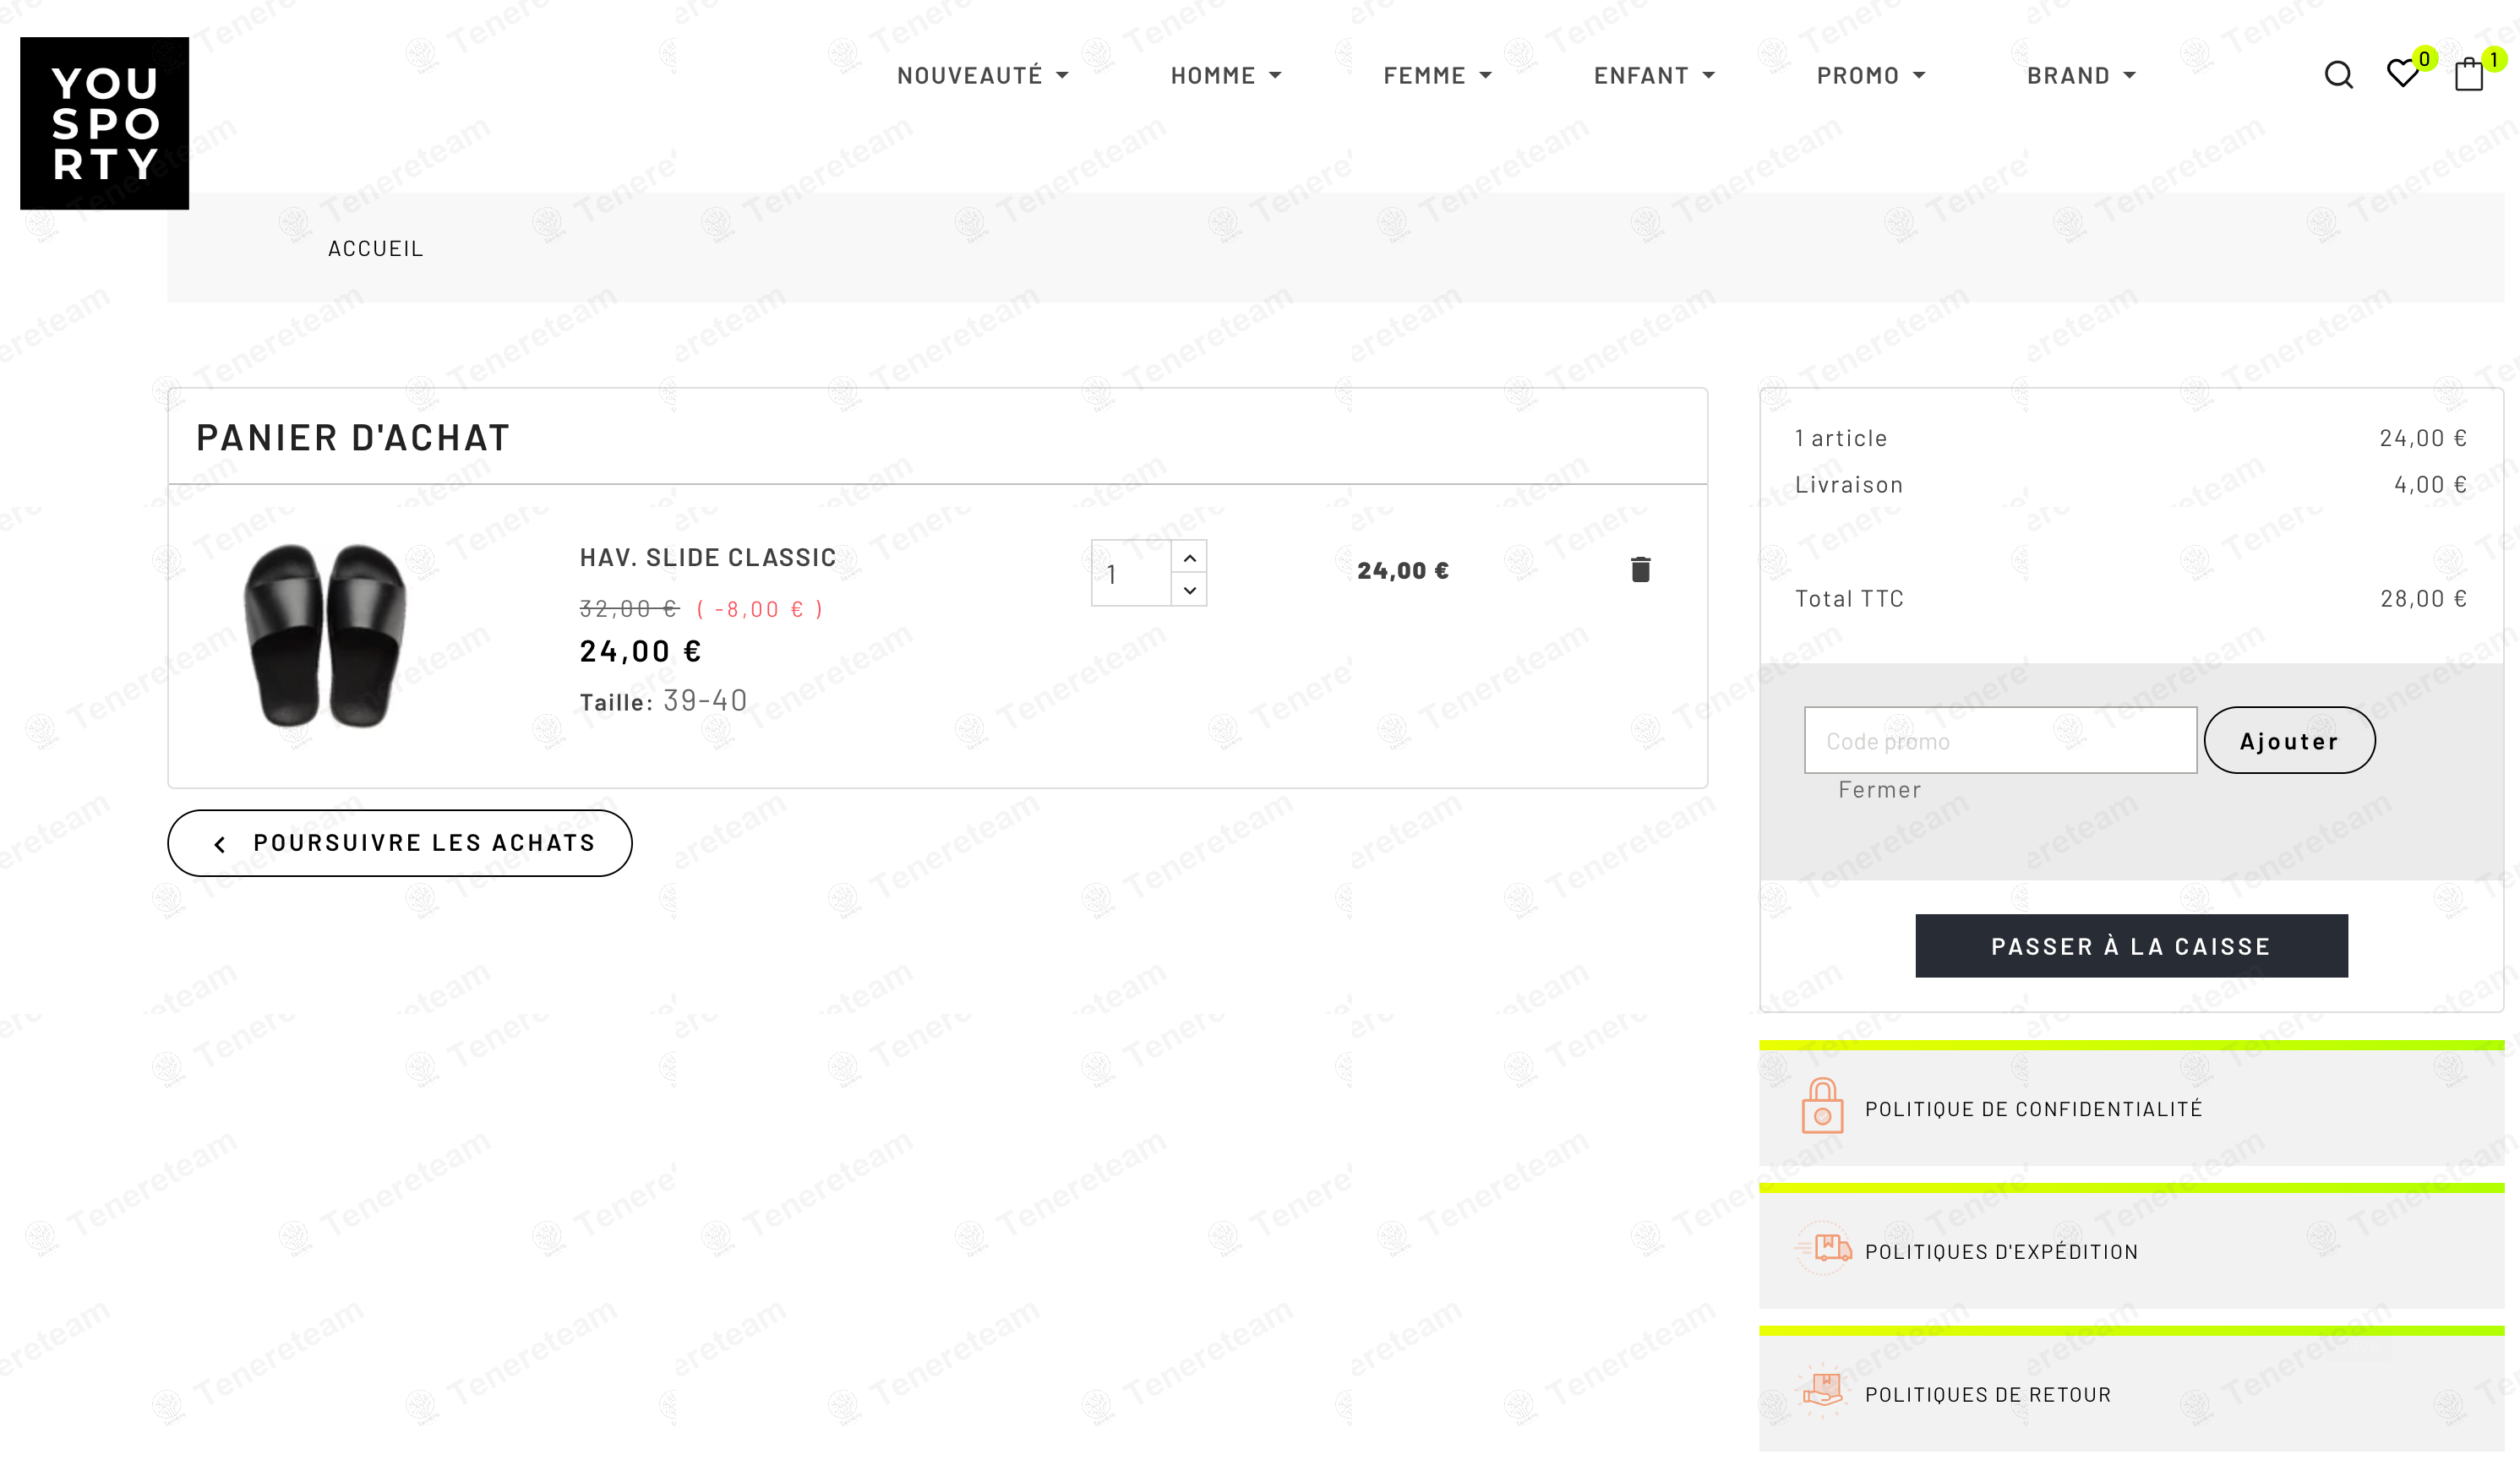Open Politique de confidentialité
2520x1460 pixels.
pos(2033,1109)
